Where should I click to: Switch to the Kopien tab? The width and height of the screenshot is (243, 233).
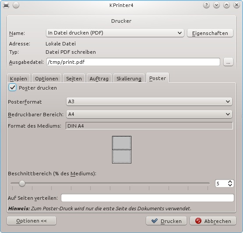18,78
